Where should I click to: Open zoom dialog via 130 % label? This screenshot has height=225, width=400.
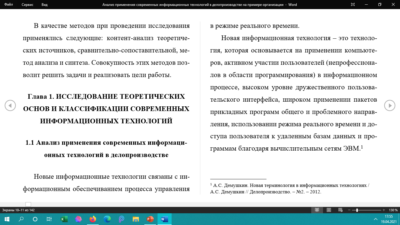tap(393, 210)
